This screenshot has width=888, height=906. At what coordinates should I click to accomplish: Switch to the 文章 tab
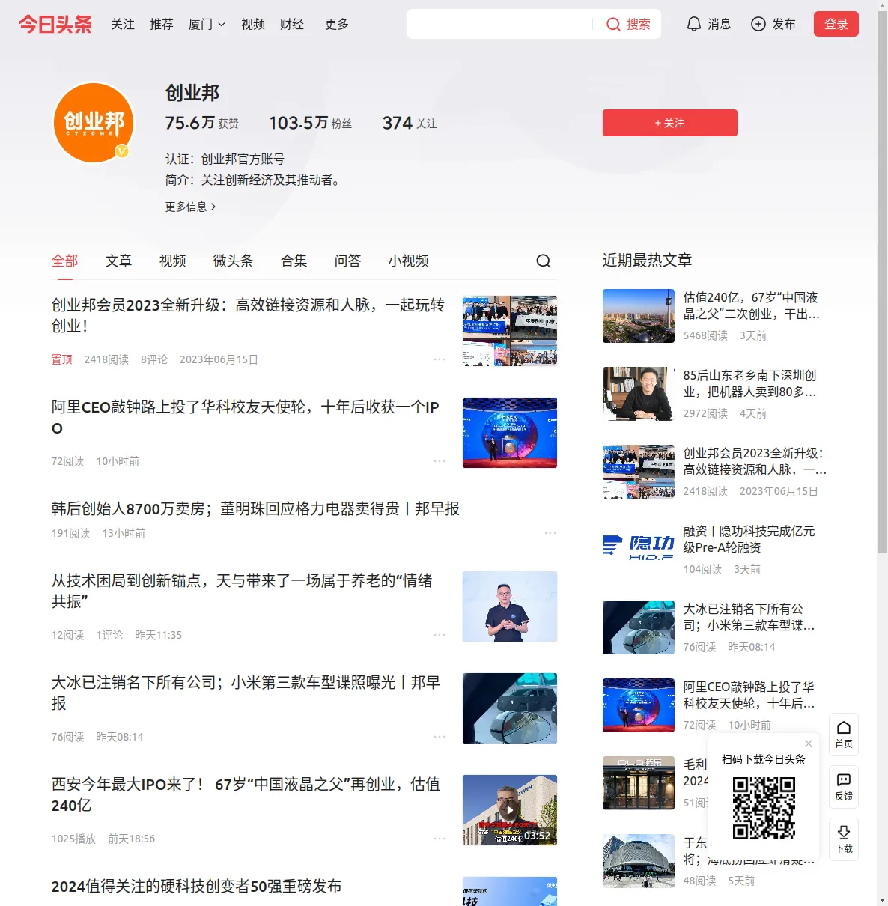click(x=119, y=261)
